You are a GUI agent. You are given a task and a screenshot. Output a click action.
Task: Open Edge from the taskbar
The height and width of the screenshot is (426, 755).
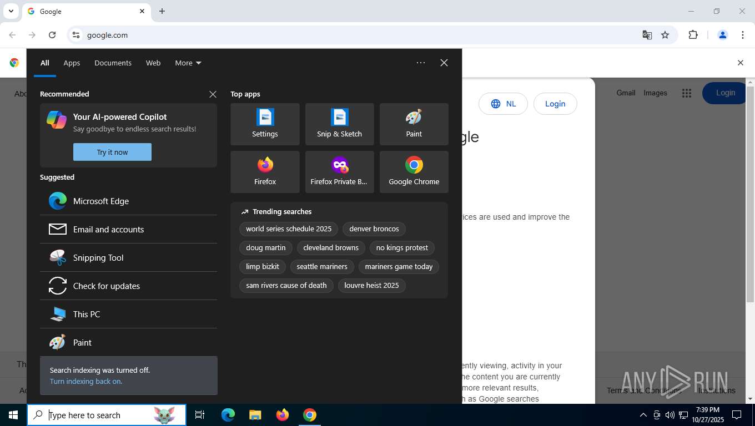[228, 415]
